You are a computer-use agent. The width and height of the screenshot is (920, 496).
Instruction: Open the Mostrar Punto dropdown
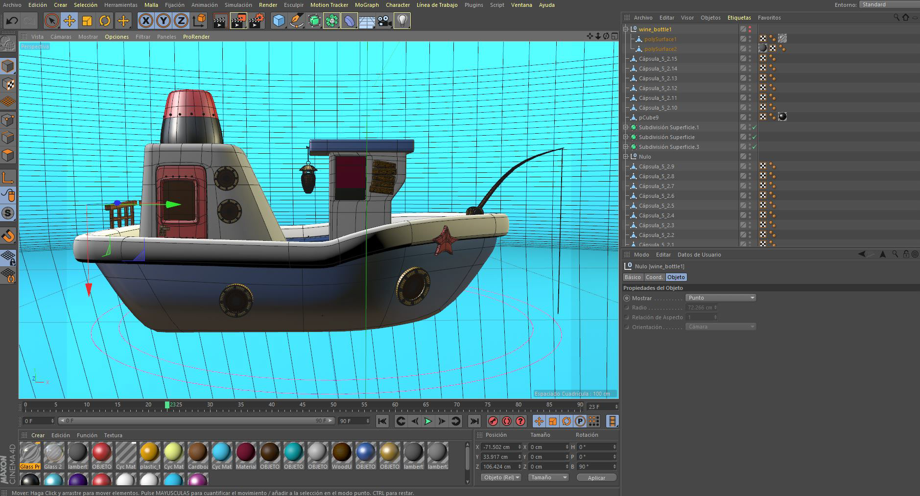tap(720, 298)
